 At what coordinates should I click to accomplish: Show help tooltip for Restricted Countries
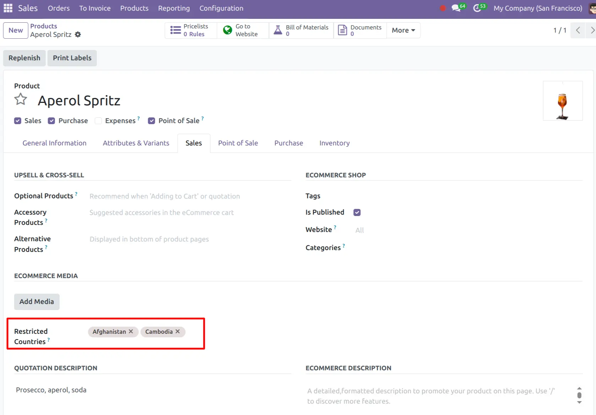coord(49,339)
